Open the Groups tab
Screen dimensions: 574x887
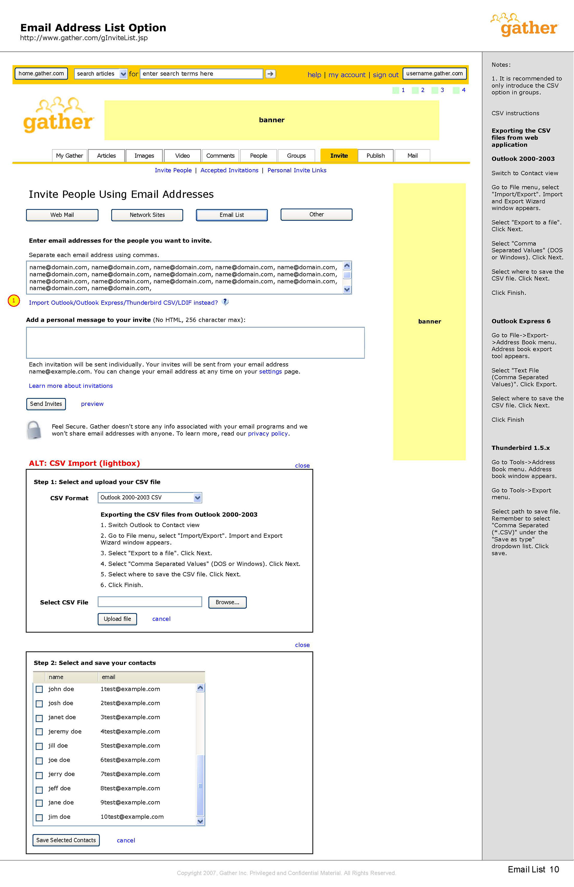coord(296,156)
